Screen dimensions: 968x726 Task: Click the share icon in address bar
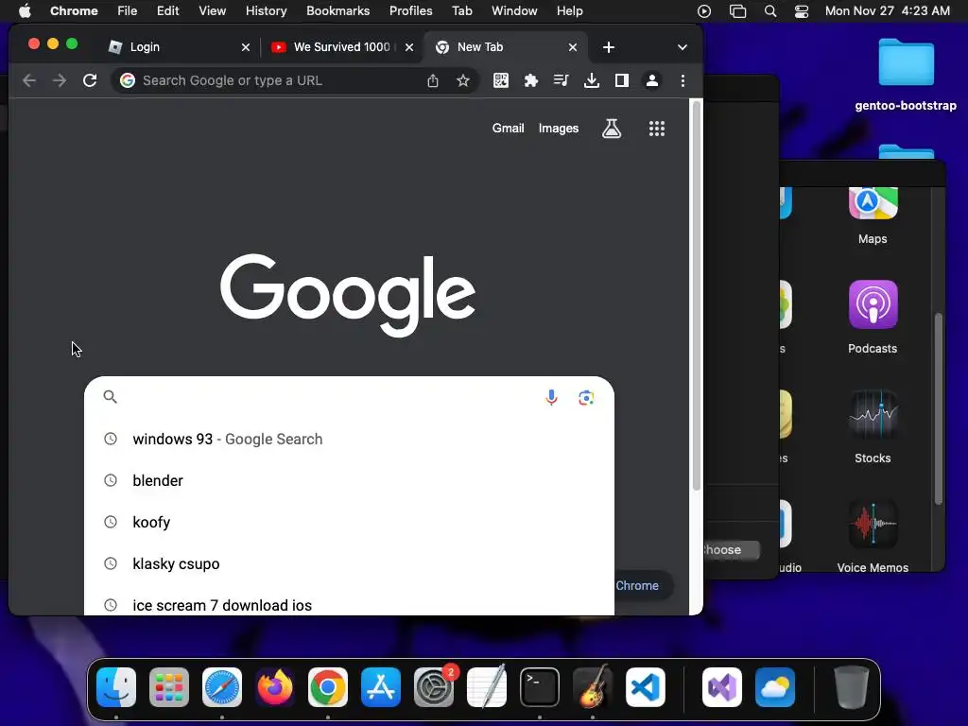[433, 80]
